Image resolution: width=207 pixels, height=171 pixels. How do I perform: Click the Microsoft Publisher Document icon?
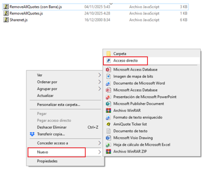coord(108,104)
